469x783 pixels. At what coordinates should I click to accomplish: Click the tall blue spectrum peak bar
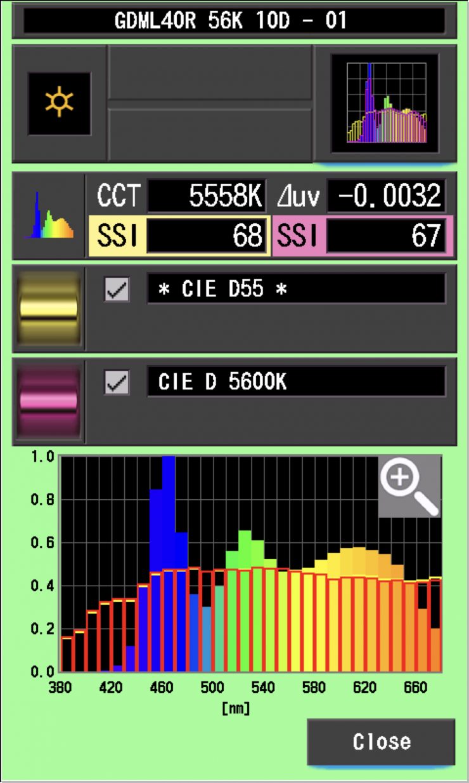pyautogui.click(x=169, y=564)
